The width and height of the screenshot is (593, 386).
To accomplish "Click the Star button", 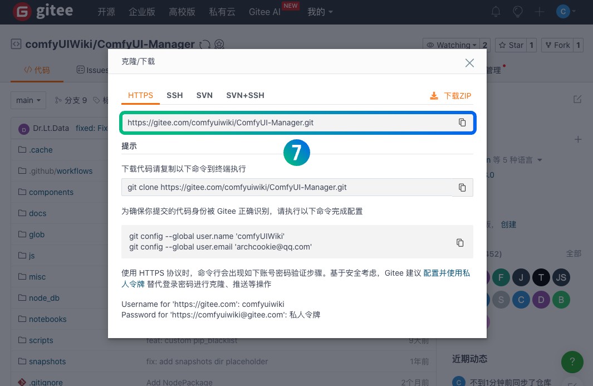I will click(x=511, y=45).
